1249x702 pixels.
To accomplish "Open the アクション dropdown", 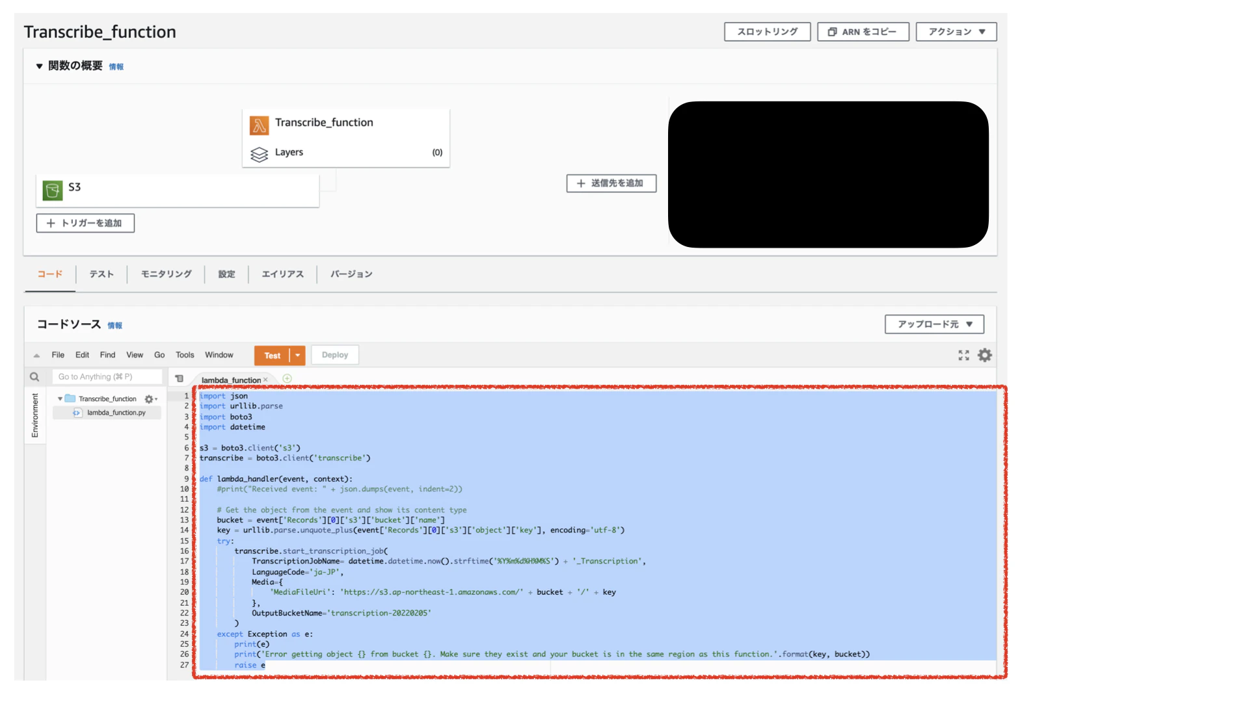I will (956, 32).
